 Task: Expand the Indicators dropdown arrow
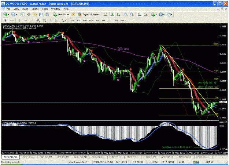tap(156, 14)
